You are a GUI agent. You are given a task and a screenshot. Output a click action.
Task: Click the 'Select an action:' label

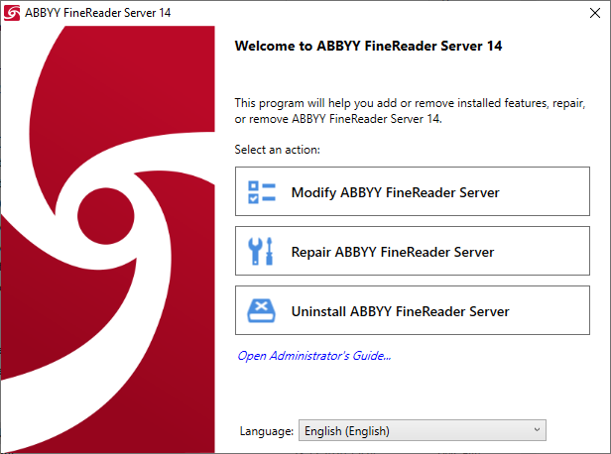point(277,150)
